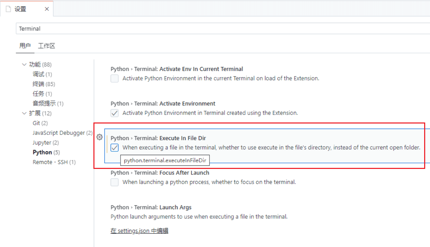
Task: Switch to the 工作区 settings tab
Action: (x=47, y=46)
